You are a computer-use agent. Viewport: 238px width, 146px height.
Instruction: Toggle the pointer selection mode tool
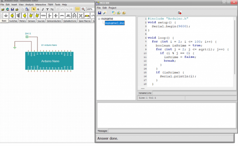(34, 9)
